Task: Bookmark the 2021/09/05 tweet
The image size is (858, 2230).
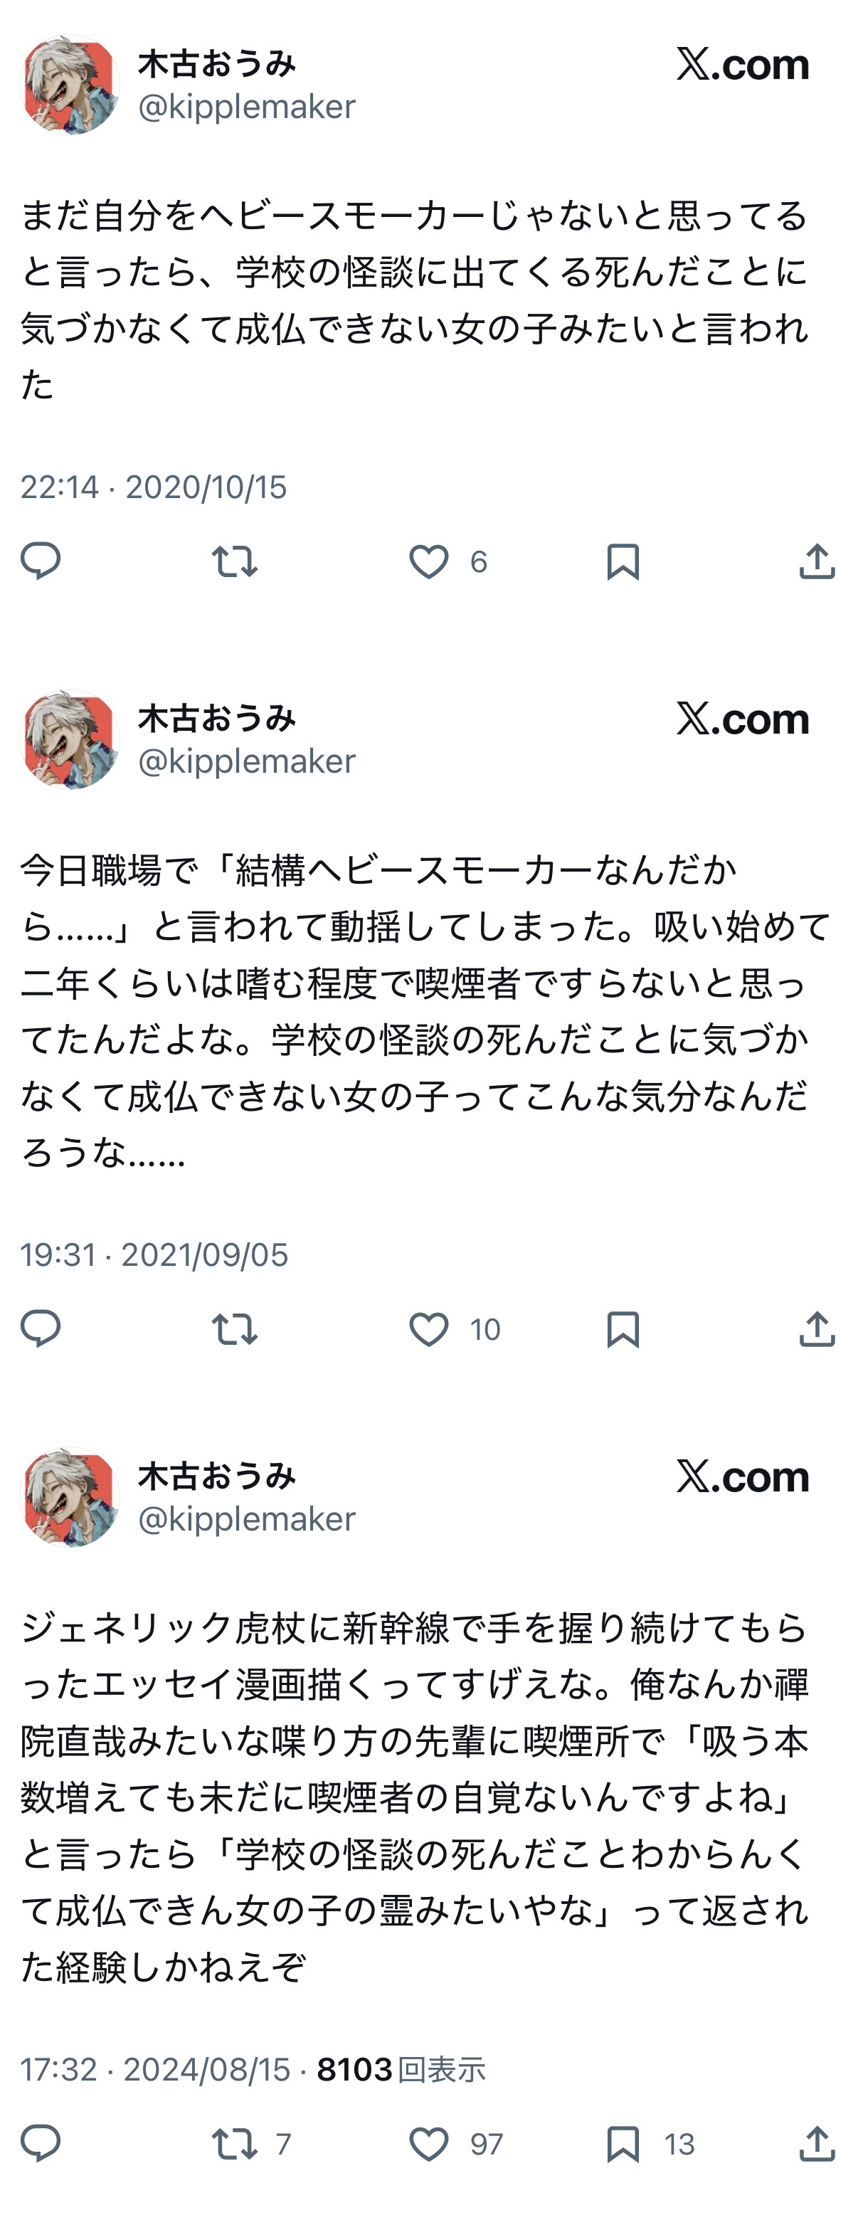Action: tap(623, 1329)
